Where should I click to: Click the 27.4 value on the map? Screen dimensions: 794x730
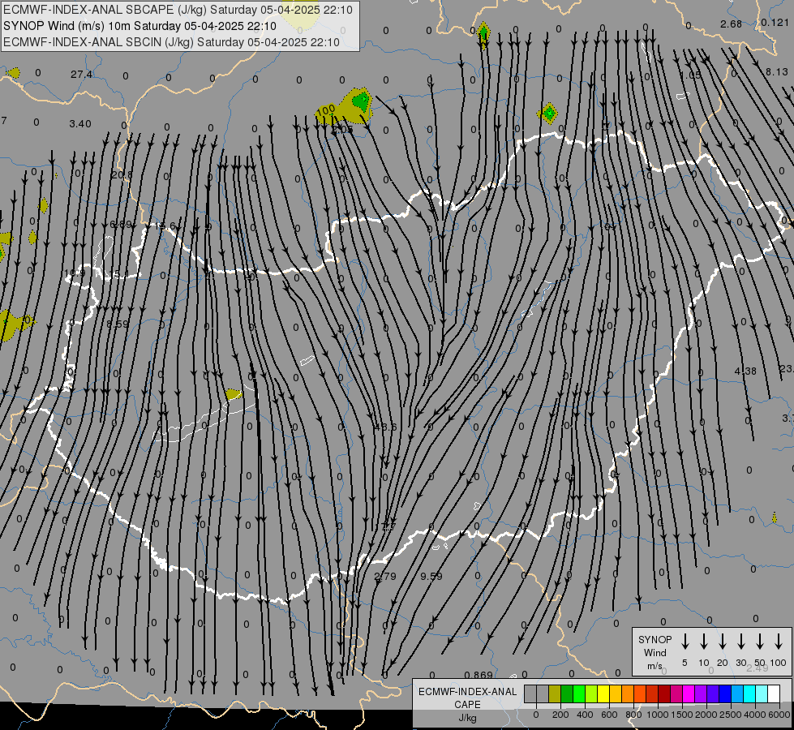[82, 75]
